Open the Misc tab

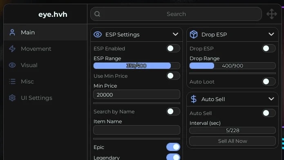[45, 81]
